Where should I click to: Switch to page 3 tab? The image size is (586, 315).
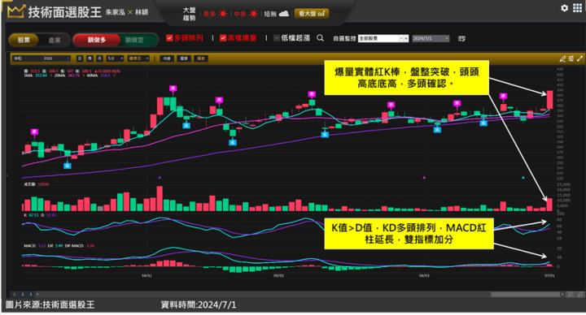click(30, 295)
